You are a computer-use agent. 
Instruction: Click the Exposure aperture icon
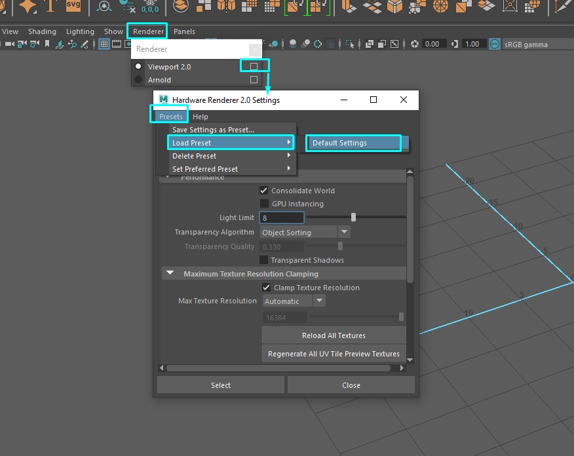pyautogui.click(x=414, y=45)
